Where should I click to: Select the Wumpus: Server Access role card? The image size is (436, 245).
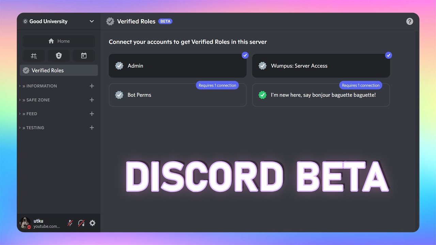[321, 66]
